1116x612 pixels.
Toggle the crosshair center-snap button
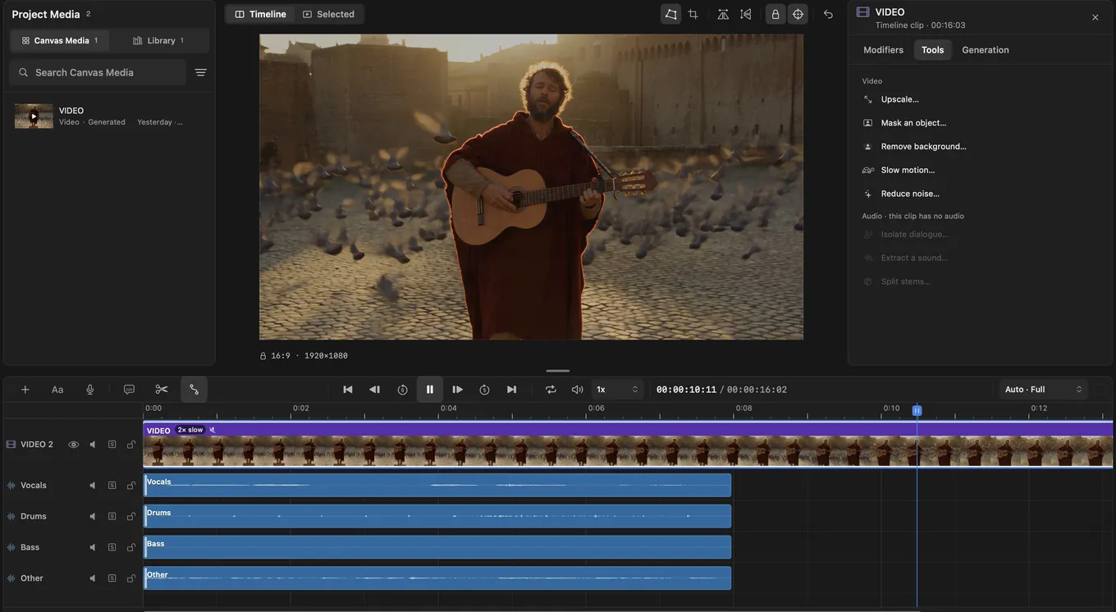[798, 14]
